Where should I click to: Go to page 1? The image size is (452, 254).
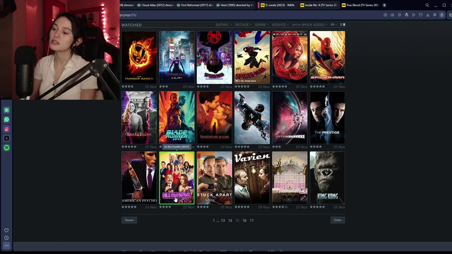coord(214,220)
